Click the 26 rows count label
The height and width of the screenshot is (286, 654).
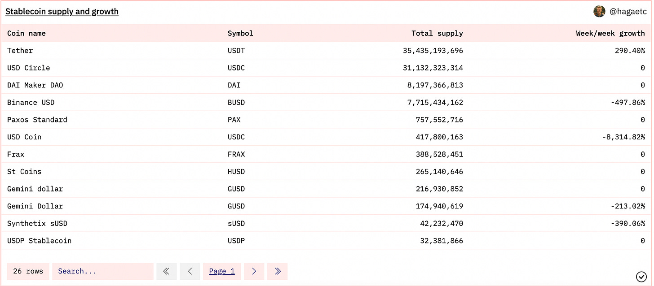click(x=28, y=271)
